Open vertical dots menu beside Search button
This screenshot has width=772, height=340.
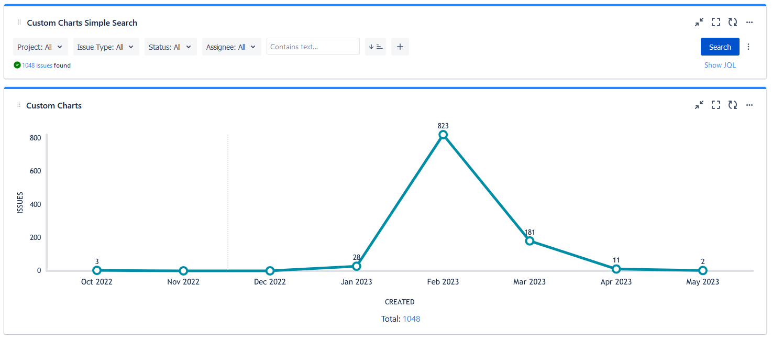pyautogui.click(x=748, y=47)
